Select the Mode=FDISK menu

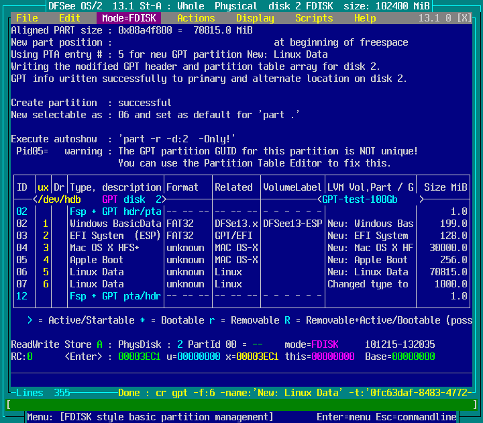pos(129,18)
